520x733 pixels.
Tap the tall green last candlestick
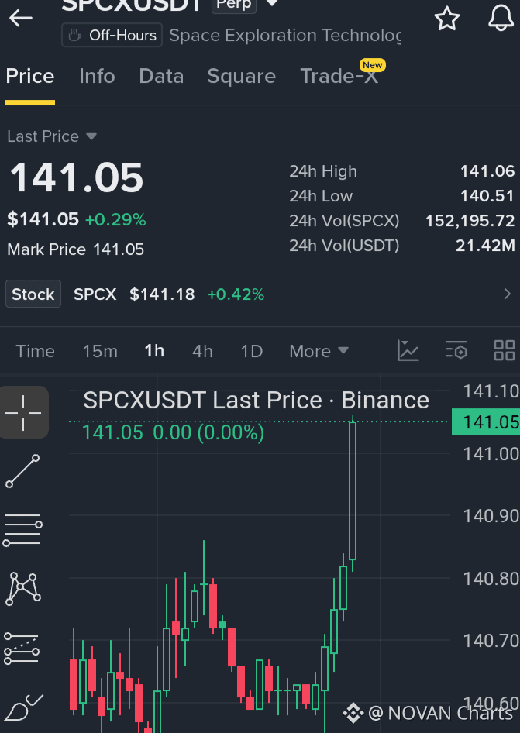pyautogui.click(x=353, y=490)
